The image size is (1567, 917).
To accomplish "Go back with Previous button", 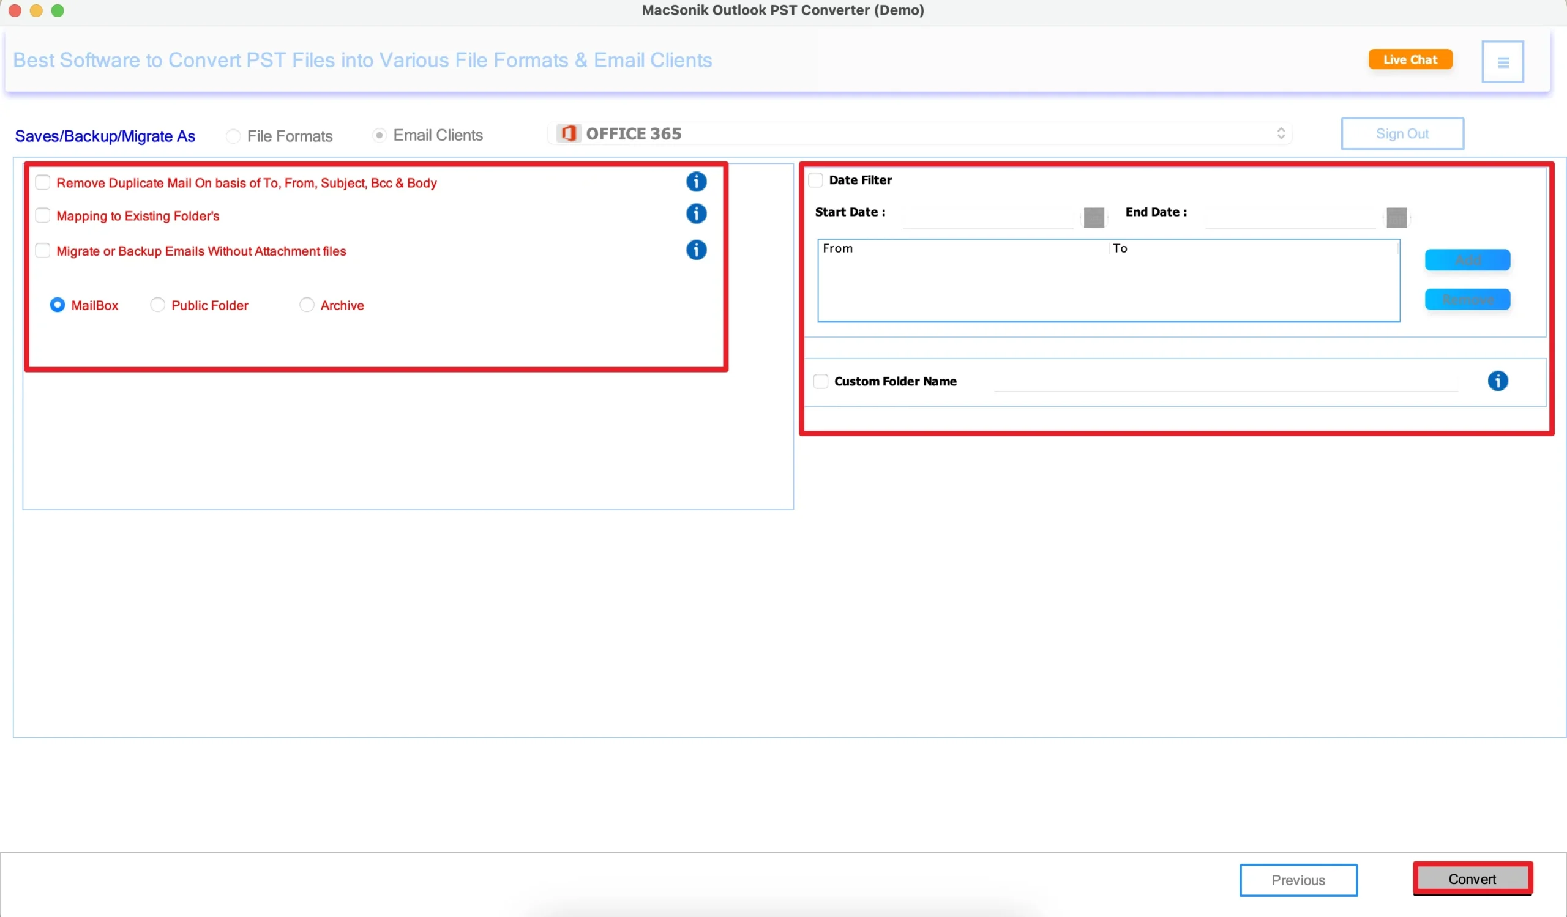I will point(1298,880).
